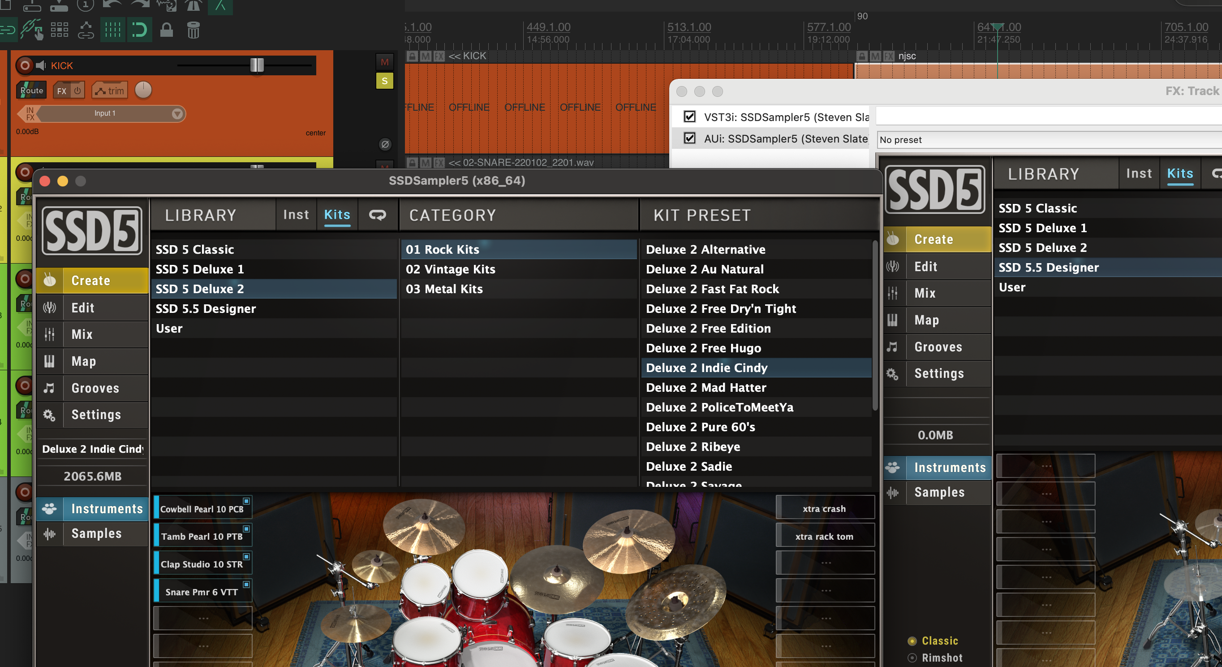Toggle grid lines toolbar icon
Screen dimensions: 1222x667
[x=112, y=30]
